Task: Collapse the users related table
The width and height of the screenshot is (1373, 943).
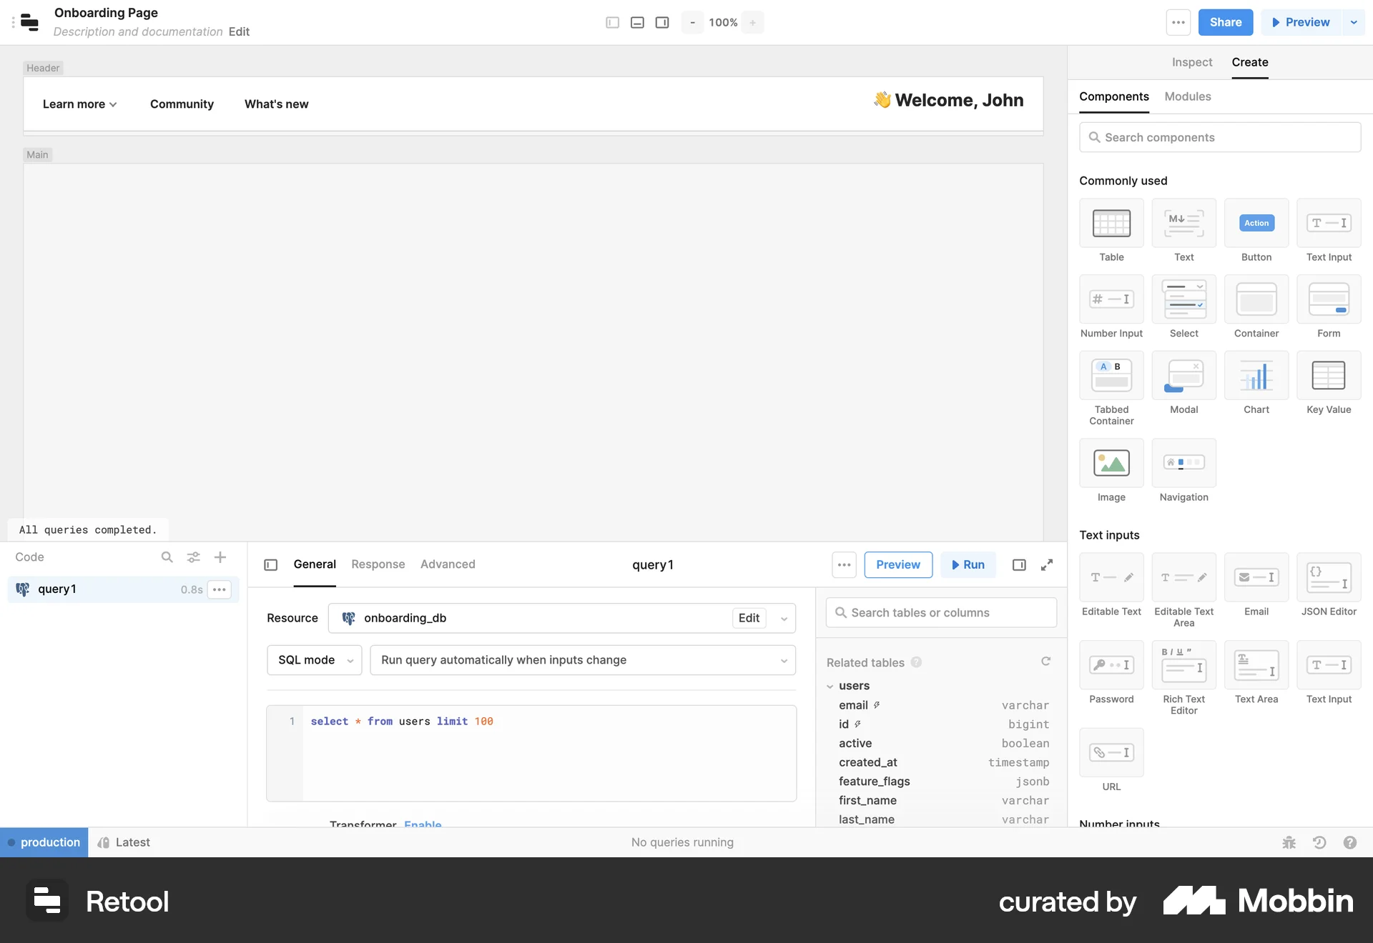Action: pos(830,686)
